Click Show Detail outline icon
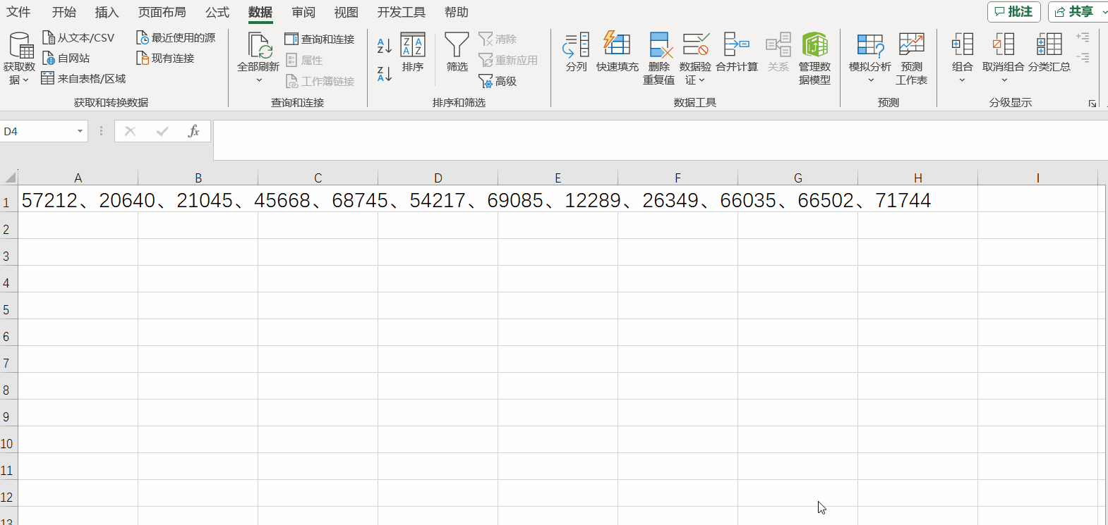Screen dimensions: 1108x525 click(1083, 37)
